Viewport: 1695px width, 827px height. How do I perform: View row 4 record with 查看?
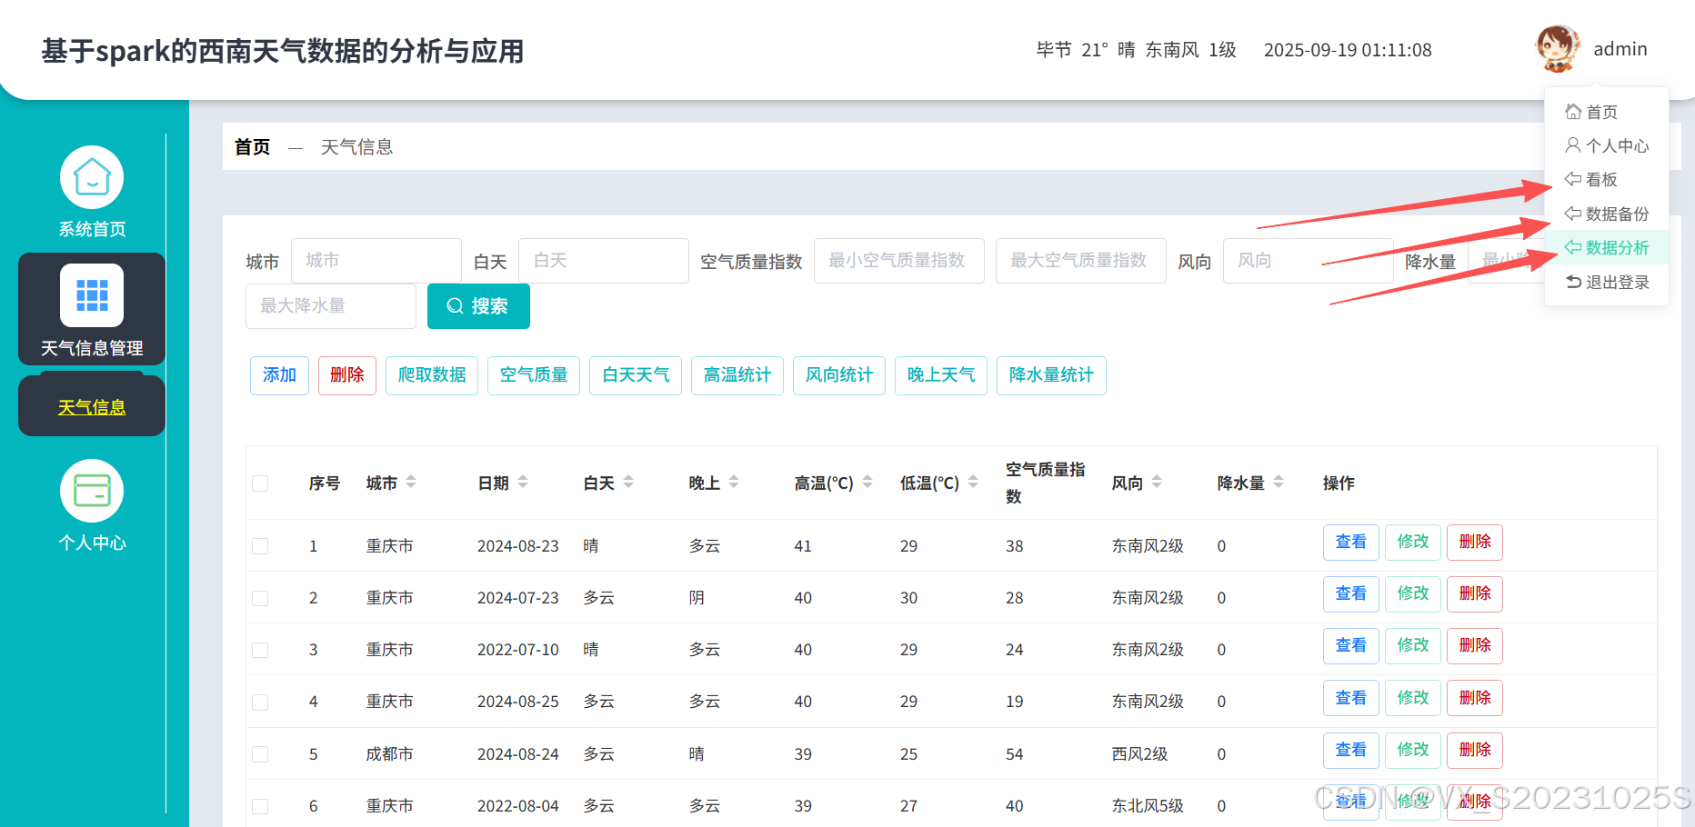(1351, 698)
